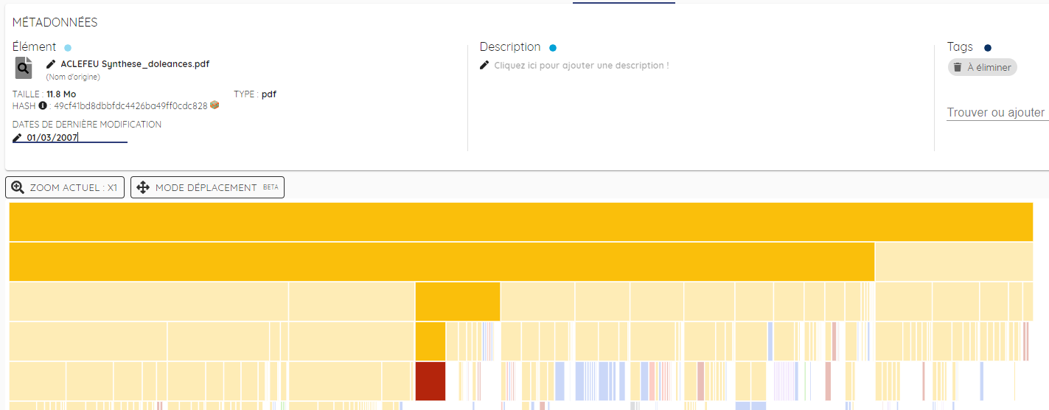Click the pencil icon beside the modification date
Viewport: 1049px width, 410px height.
coord(18,138)
